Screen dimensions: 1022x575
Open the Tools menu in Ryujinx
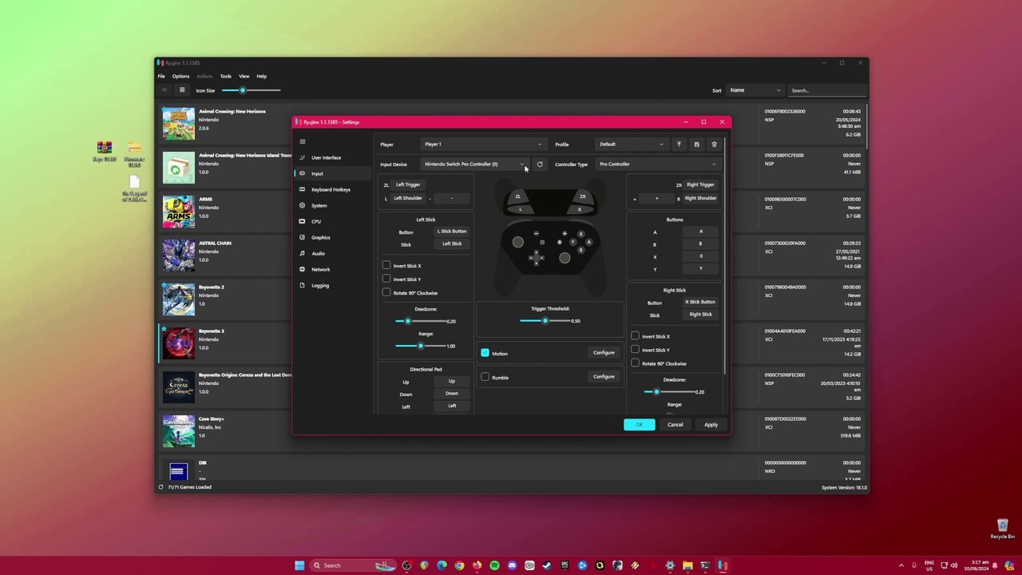(x=226, y=77)
